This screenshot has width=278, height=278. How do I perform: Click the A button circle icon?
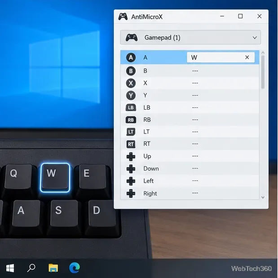(x=131, y=57)
